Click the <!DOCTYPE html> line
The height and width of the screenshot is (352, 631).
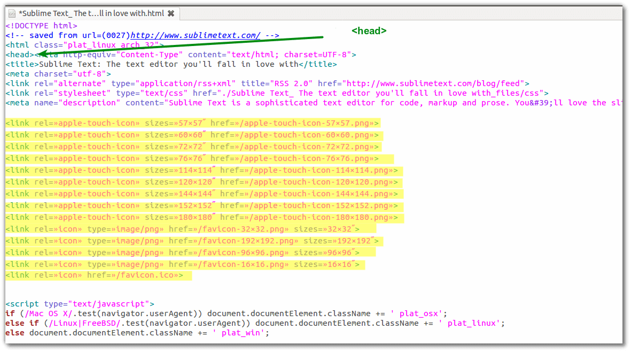click(x=42, y=26)
